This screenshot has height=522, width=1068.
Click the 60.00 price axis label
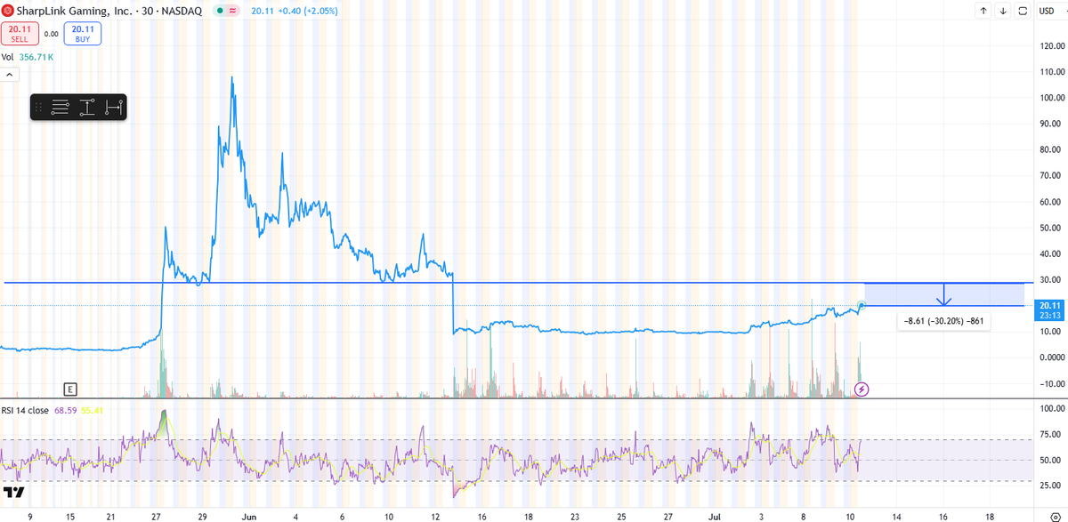point(1052,202)
